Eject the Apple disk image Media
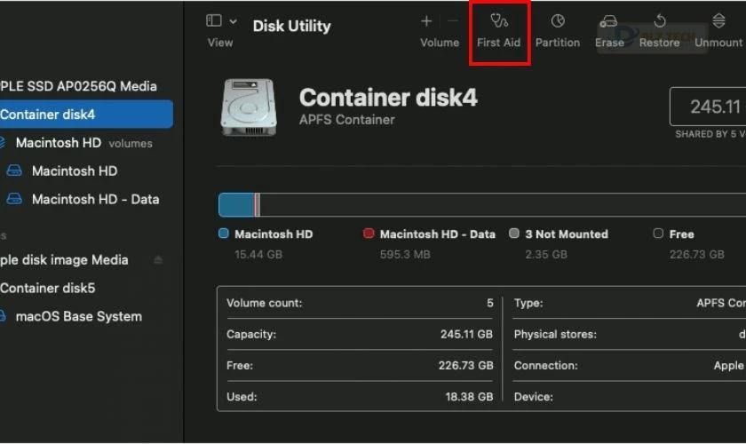Viewport: 746px width, 444px height. (158, 260)
